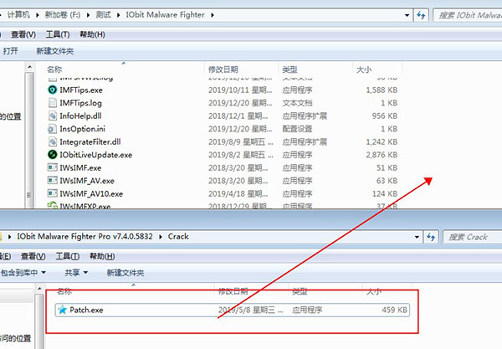Viewport: 502px width, 349px height.
Task: Expand arrow after IObit Malware Fighter Pro v7.4.0.5832
Action: pos(160,237)
